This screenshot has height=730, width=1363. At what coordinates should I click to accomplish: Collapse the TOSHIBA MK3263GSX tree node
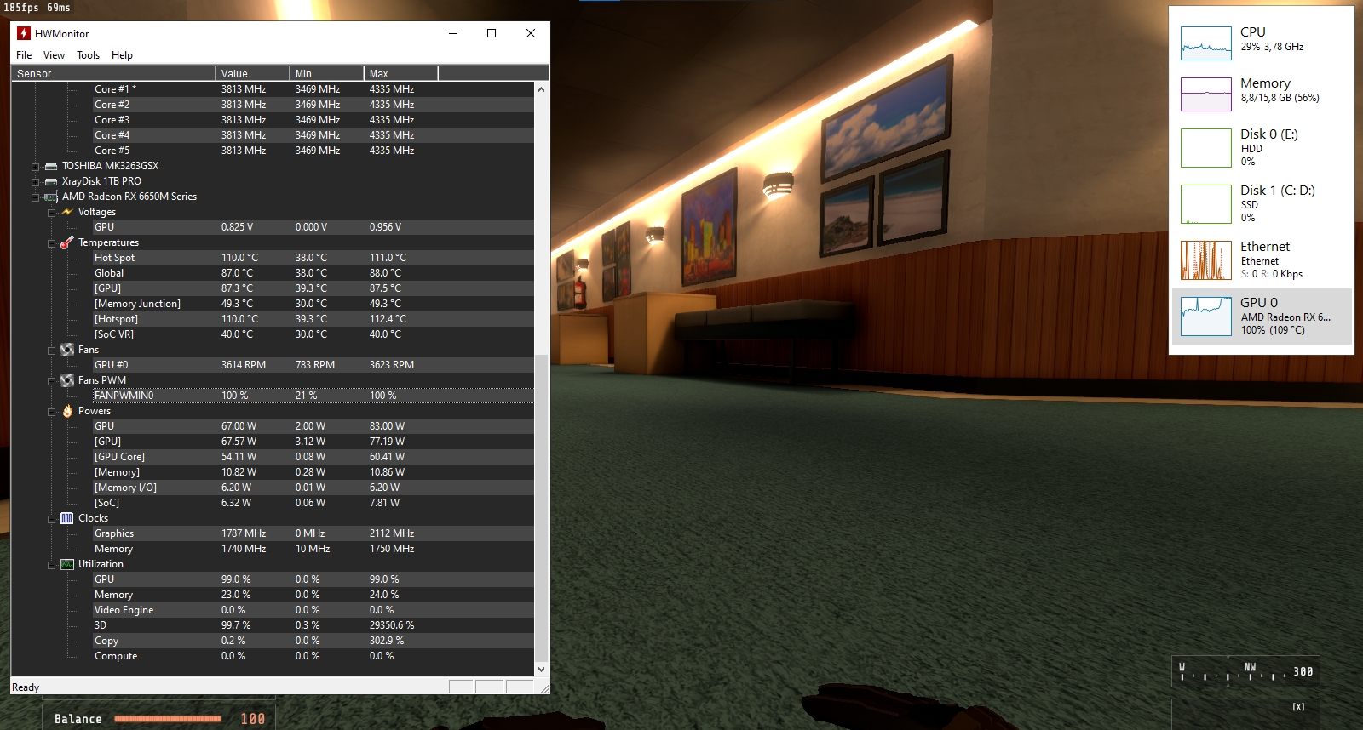coord(36,167)
